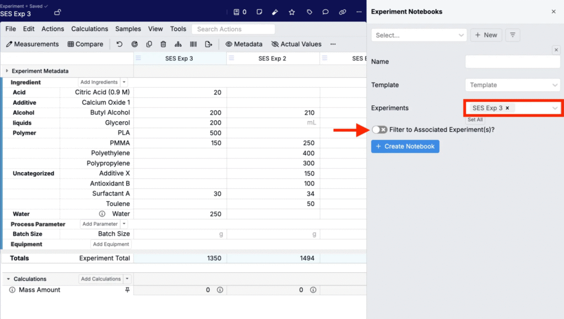Open the header more options ellipsis
564x319 pixels.
click(x=359, y=12)
